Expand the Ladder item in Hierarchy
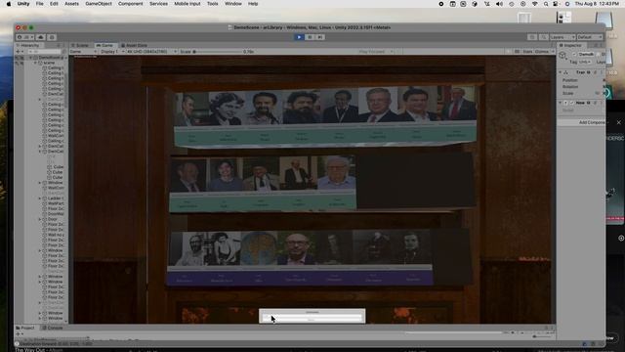This screenshot has height=352, width=625. pos(40,198)
